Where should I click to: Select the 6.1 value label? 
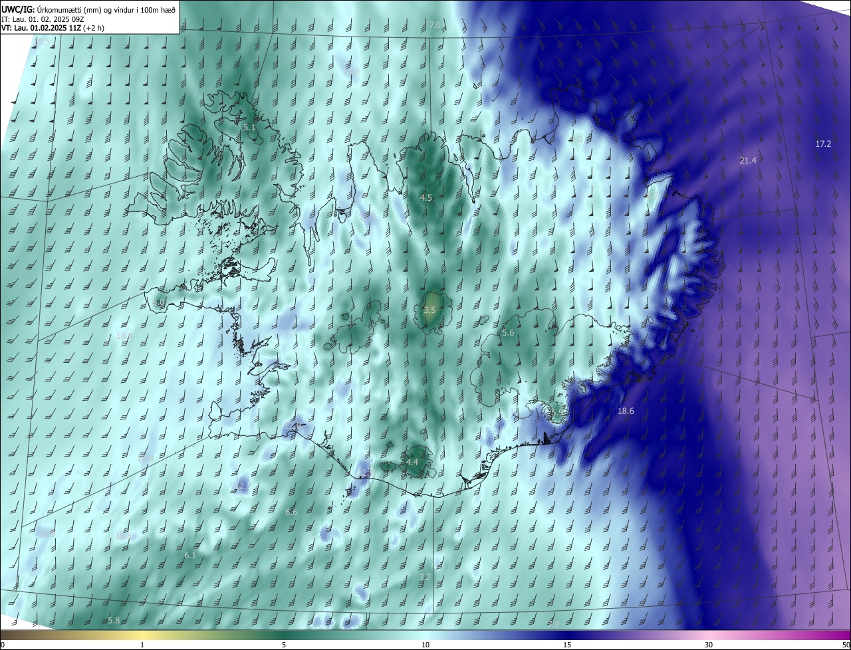pos(190,556)
